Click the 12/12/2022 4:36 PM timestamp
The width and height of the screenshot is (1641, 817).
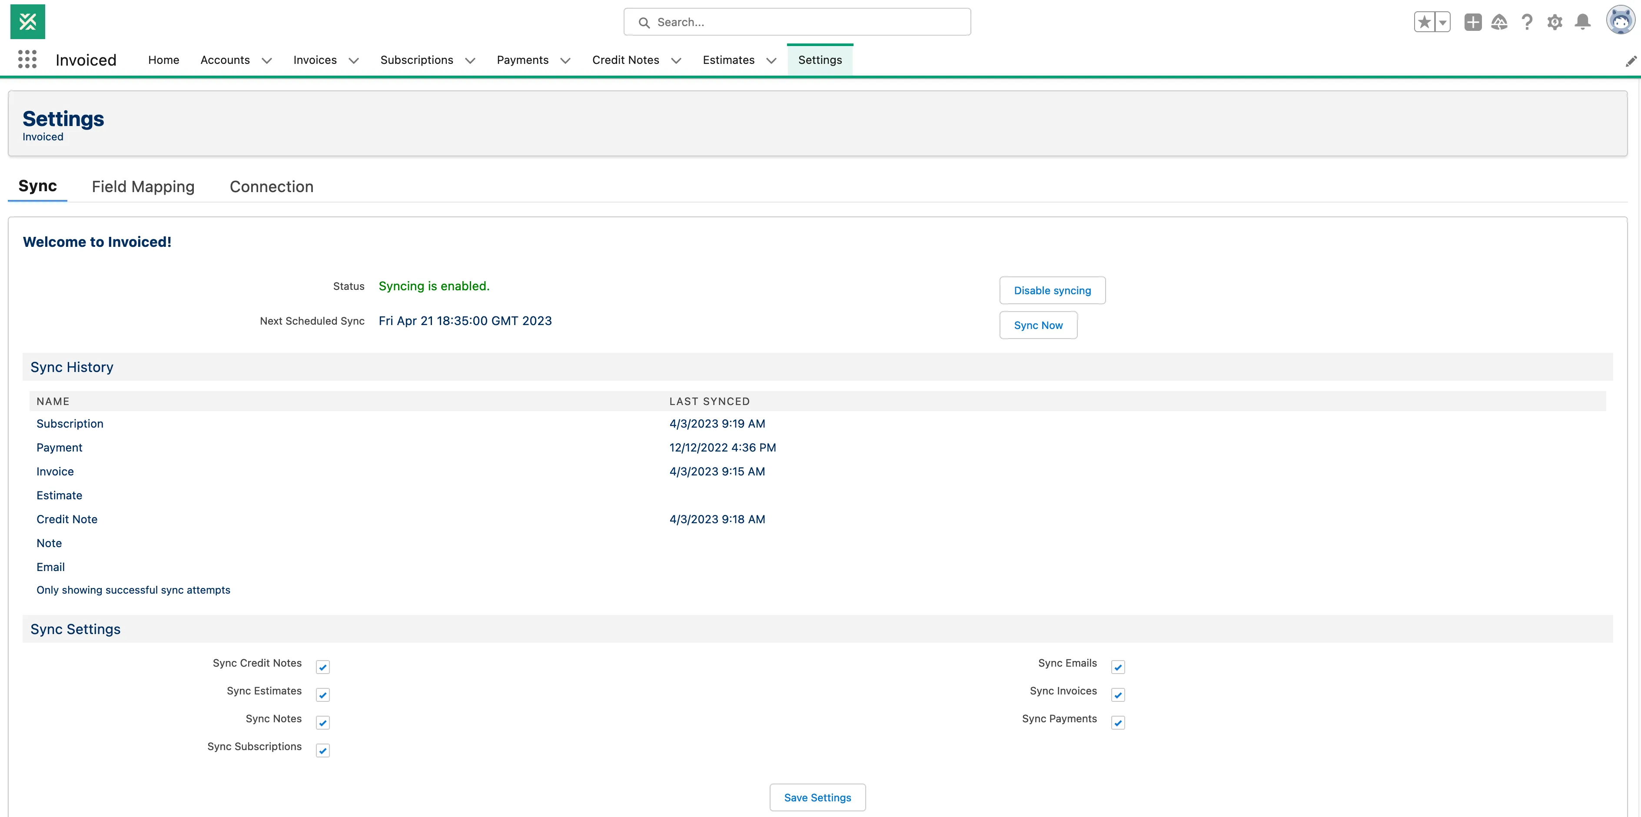coord(722,448)
